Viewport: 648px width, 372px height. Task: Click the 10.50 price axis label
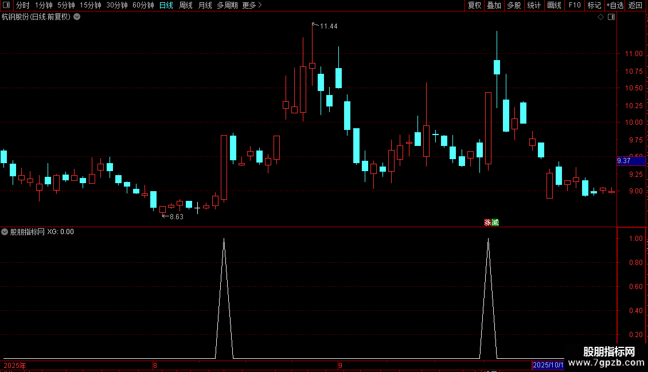coord(634,88)
